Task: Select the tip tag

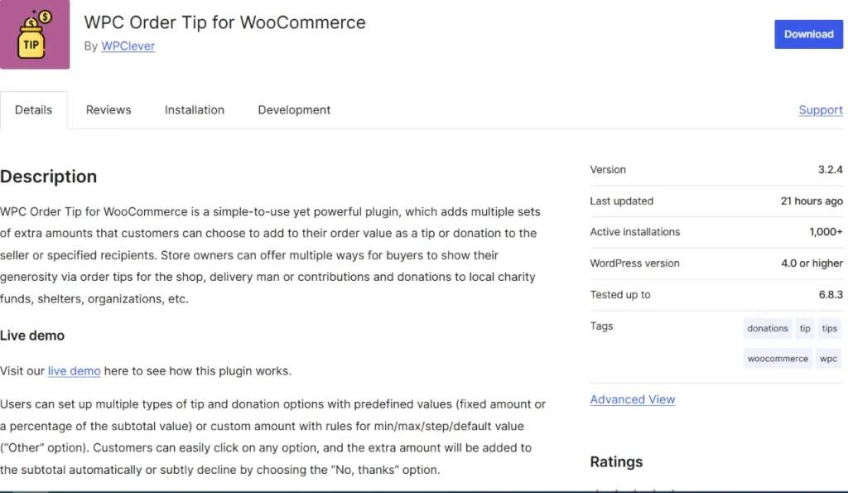Action: pos(804,328)
